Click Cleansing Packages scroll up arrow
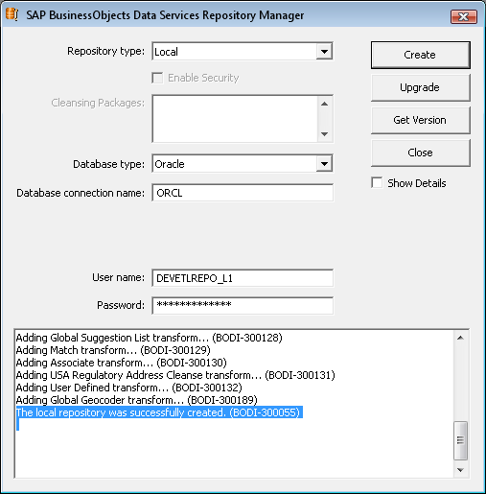The height and width of the screenshot is (494, 486). pos(325,104)
